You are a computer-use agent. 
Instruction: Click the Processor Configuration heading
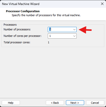[23, 11]
